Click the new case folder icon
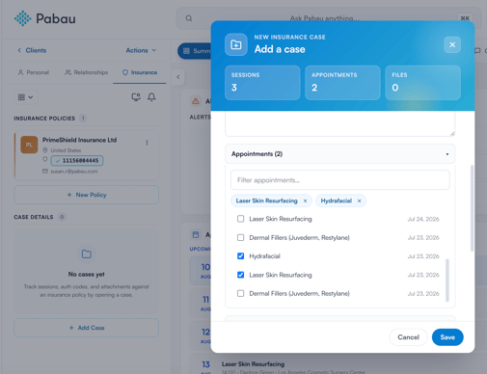Viewport: 487px width, 374px height. (236, 44)
